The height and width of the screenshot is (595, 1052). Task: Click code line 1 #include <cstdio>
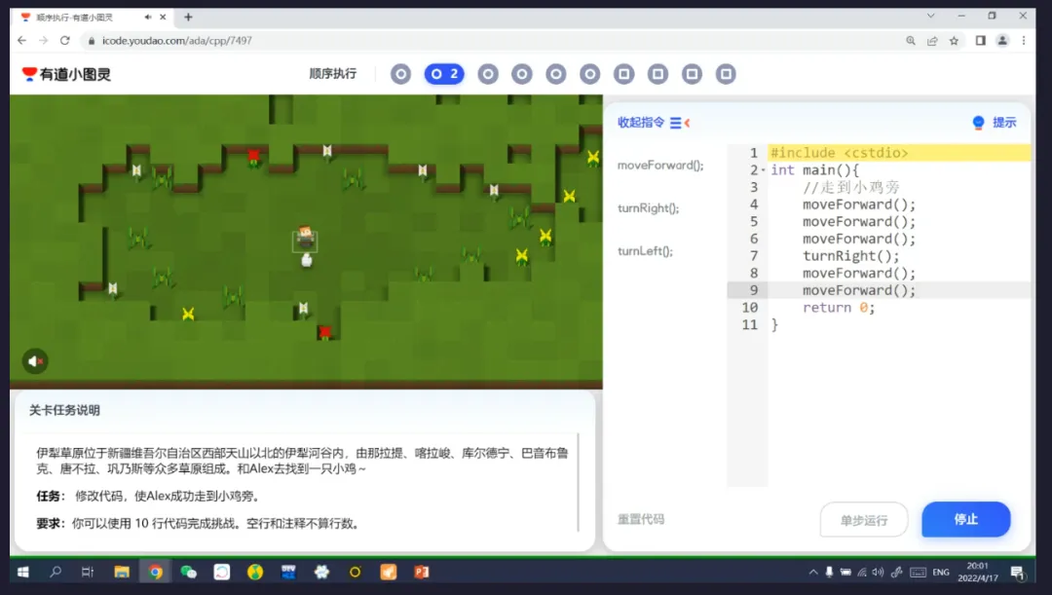[x=839, y=153]
